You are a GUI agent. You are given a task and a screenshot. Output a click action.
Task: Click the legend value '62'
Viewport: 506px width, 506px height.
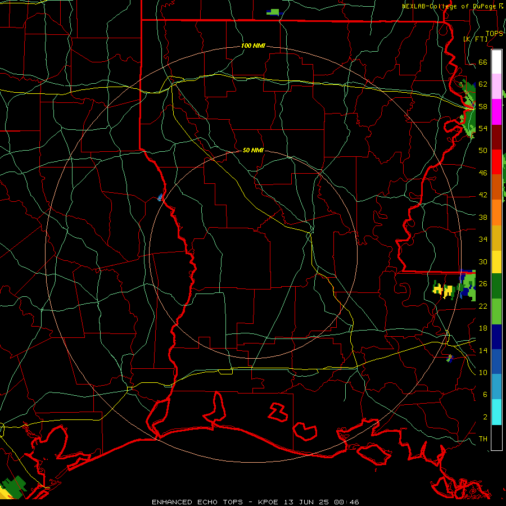483,84
